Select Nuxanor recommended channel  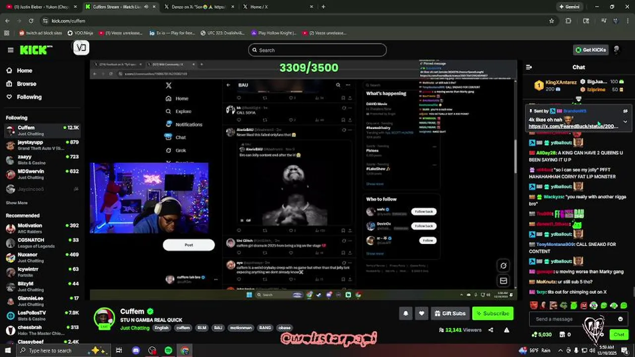click(x=42, y=257)
